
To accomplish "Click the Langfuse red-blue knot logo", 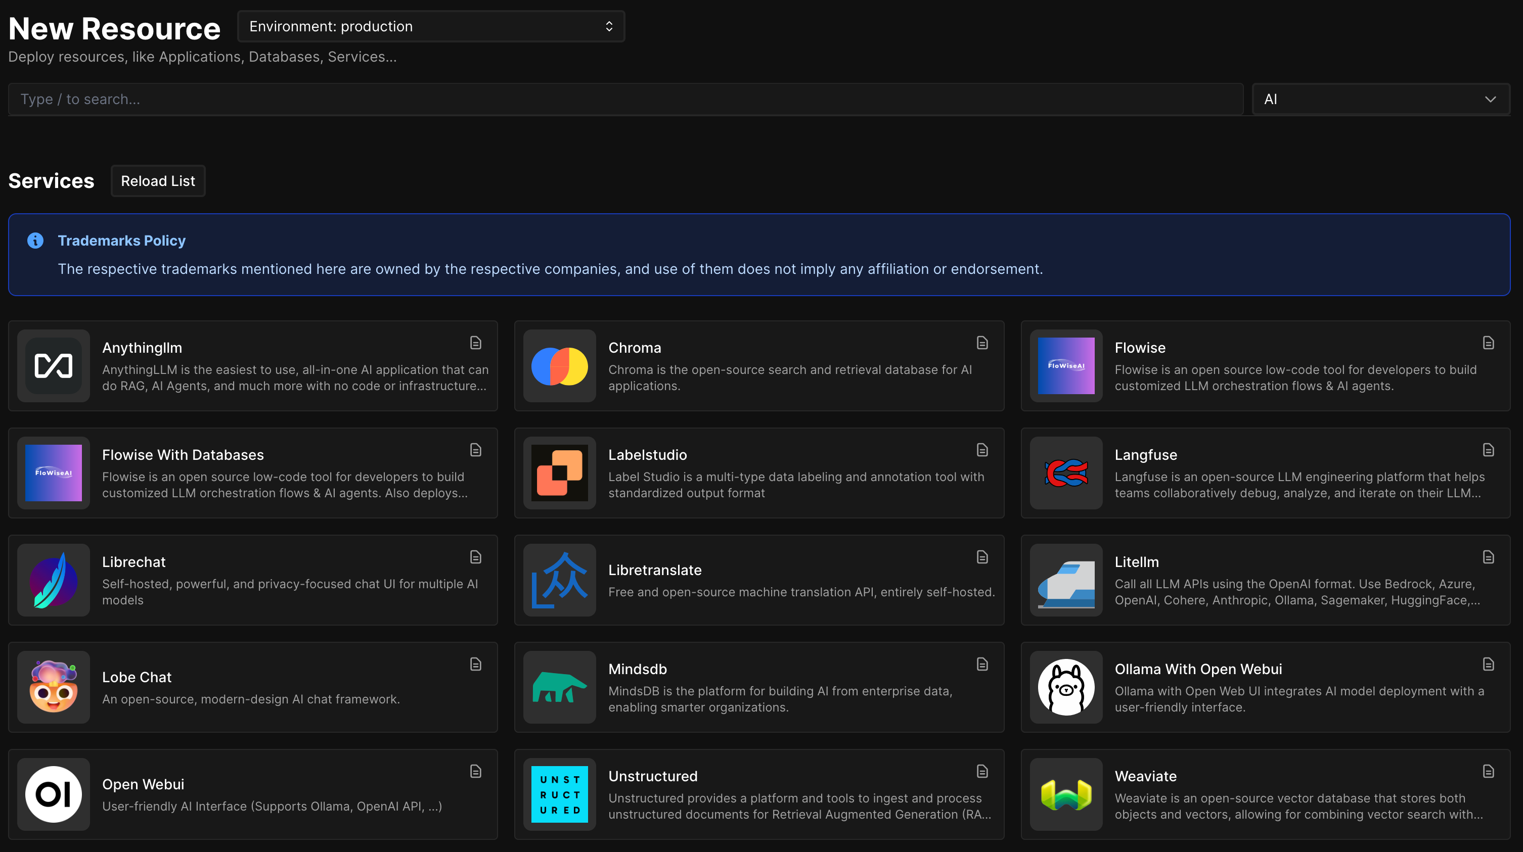I will (x=1065, y=472).
